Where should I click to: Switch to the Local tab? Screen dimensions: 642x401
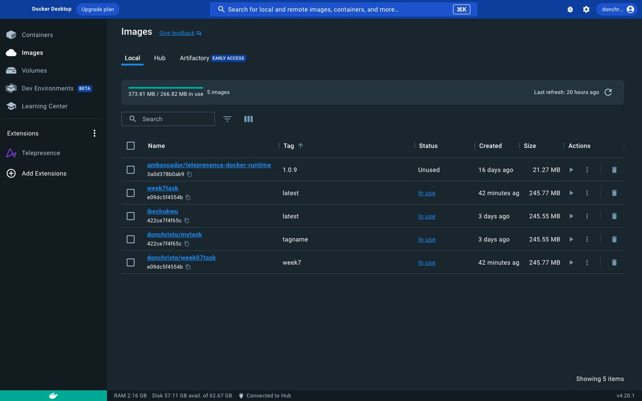pyautogui.click(x=132, y=58)
